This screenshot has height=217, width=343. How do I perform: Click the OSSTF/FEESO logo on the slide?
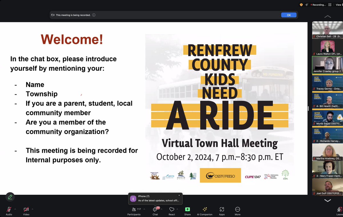pyautogui.click(x=220, y=175)
